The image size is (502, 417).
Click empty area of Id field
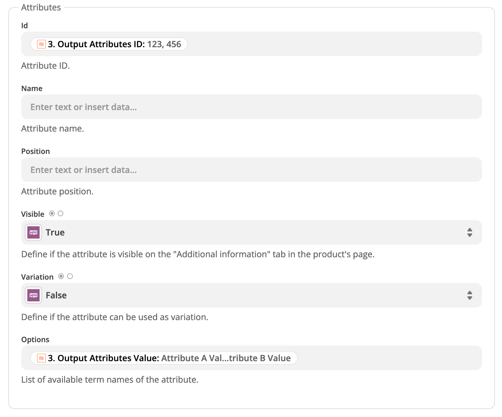pos(338,44)
